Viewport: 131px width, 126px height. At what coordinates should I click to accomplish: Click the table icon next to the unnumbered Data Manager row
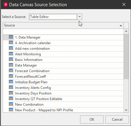pos(11,65)
